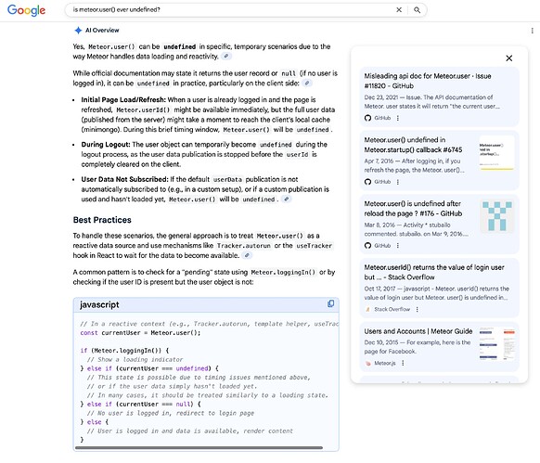540x463 pixels.
Task: Click Meteor.js favicon on Meteor Guide card
Action: [367, 363]
